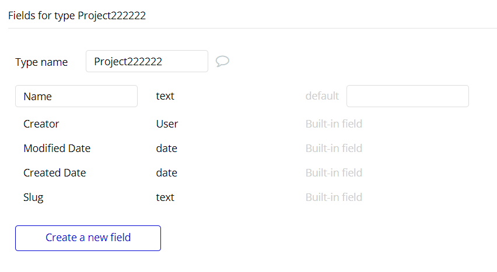Click the default label next to input
The width and height of the screenshot is (497, 272).
(x=322, y=96)
